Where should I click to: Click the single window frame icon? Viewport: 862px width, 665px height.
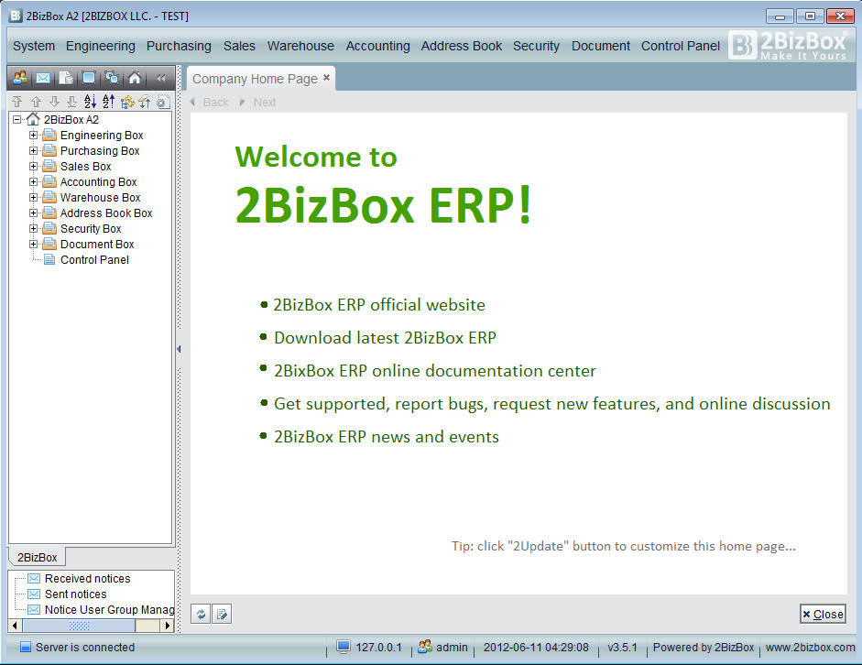point(89,78)
